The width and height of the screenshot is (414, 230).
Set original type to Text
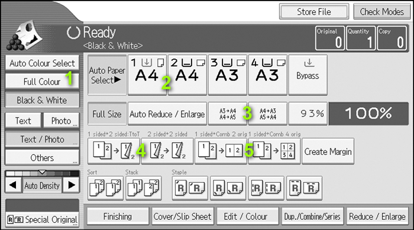coord(23,121)
